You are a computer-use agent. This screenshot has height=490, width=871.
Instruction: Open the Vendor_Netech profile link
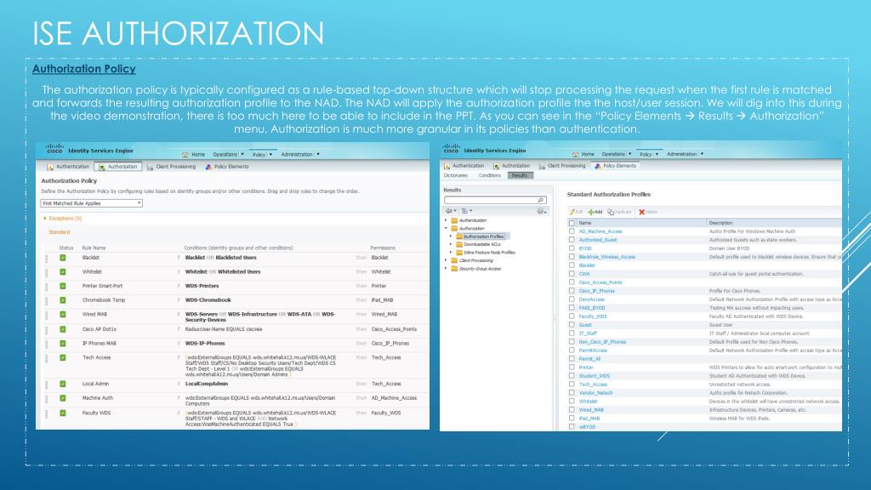pyautogui.click(x=595, y=393)
